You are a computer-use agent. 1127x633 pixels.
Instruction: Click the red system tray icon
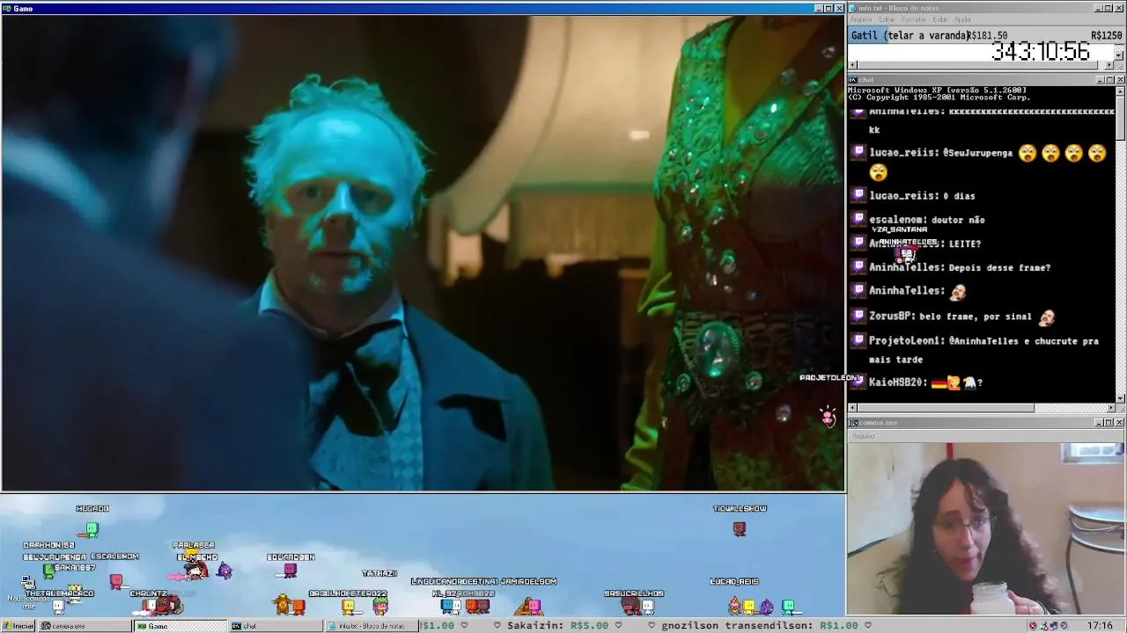tap(1033, 626)
